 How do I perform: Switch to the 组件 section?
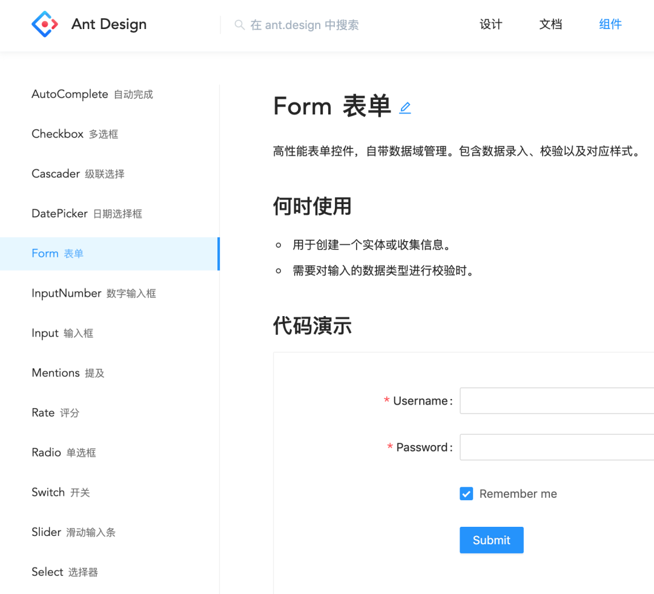610,24
